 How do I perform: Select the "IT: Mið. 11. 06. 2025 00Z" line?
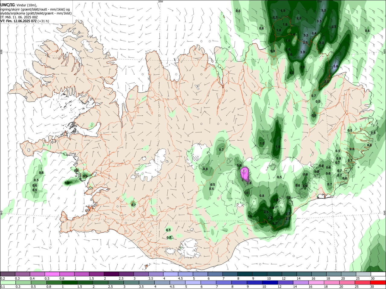[x=19, y=17]
